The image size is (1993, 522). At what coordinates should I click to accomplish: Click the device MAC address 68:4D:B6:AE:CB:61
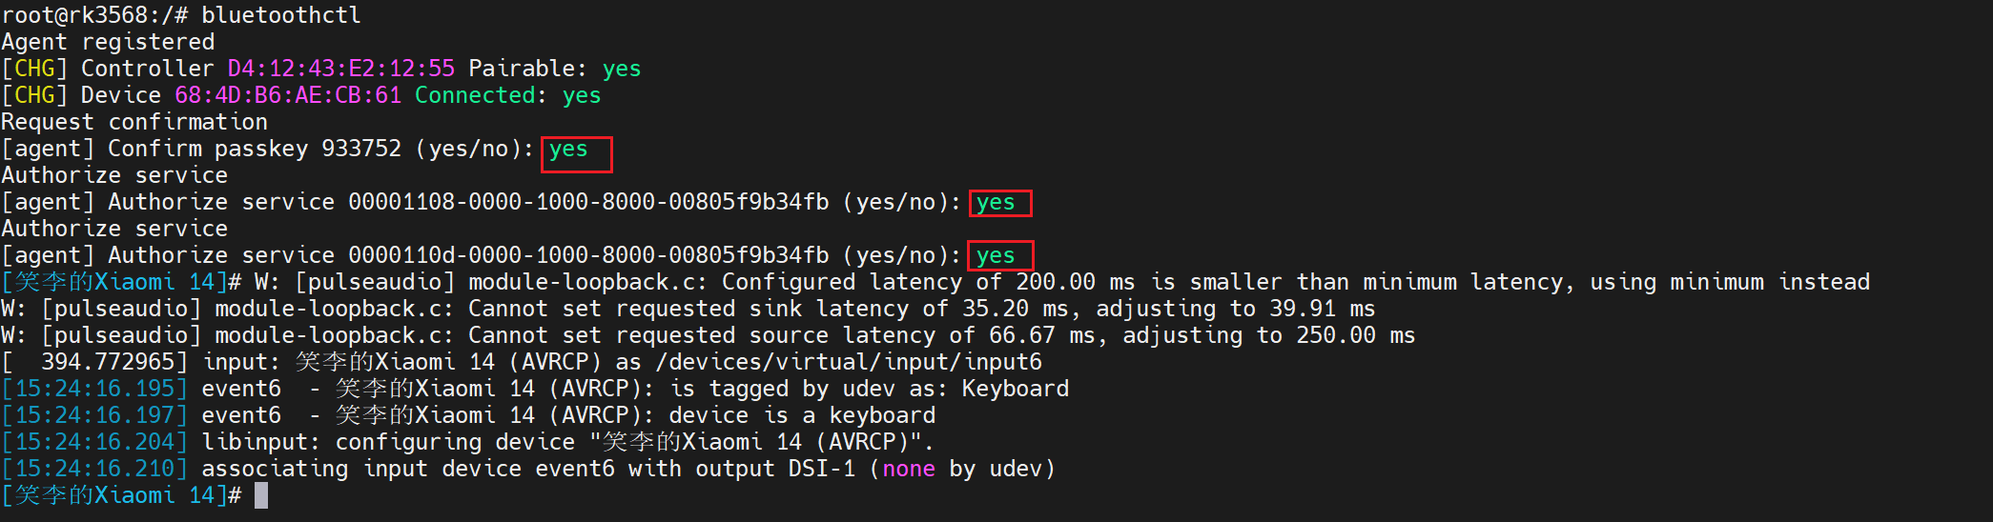[x=287, y=95]
